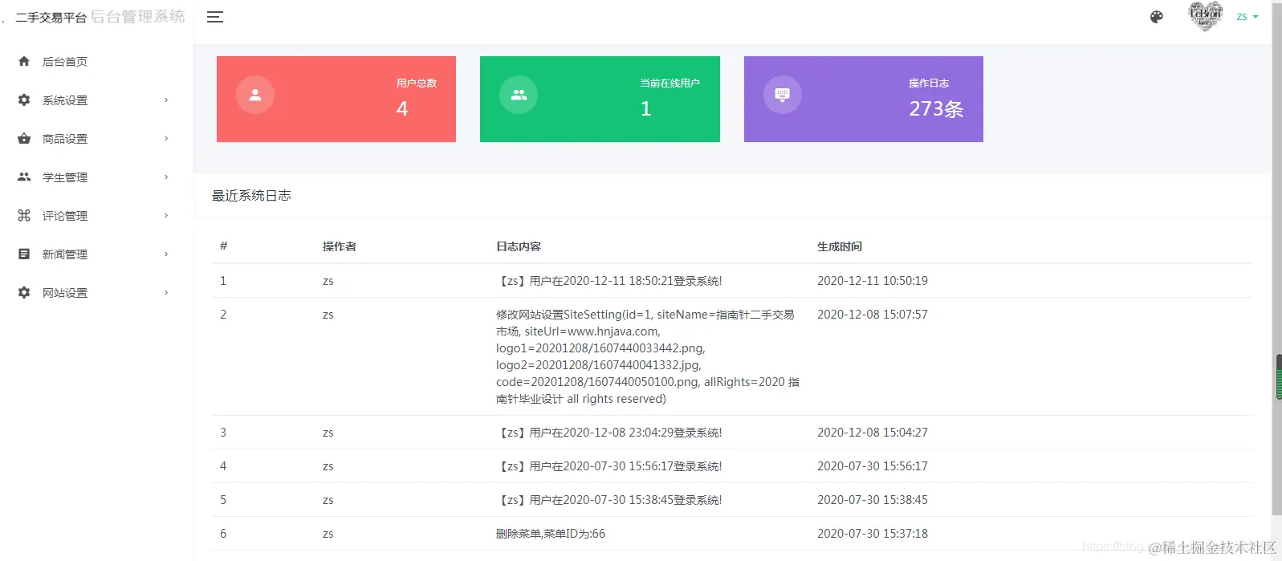Viewport: 1282px width, 561px height.
Task: Expand the 评论管理 chevron
Action: click(166, 216)
